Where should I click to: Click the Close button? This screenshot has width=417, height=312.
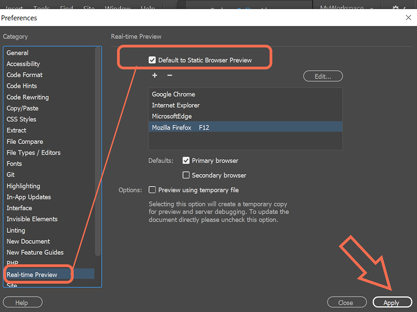tap(347, 302)
